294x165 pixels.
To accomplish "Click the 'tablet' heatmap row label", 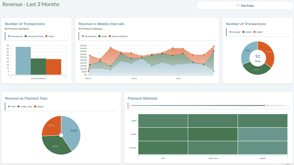I will tap(134, 121).
